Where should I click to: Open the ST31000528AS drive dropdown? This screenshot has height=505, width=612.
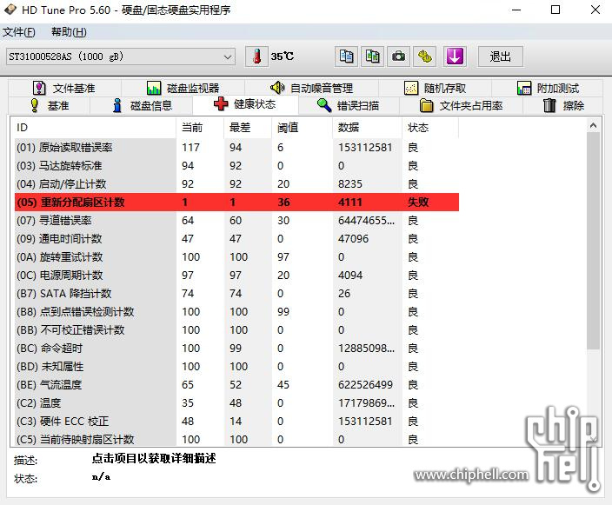tap(121, 57)
